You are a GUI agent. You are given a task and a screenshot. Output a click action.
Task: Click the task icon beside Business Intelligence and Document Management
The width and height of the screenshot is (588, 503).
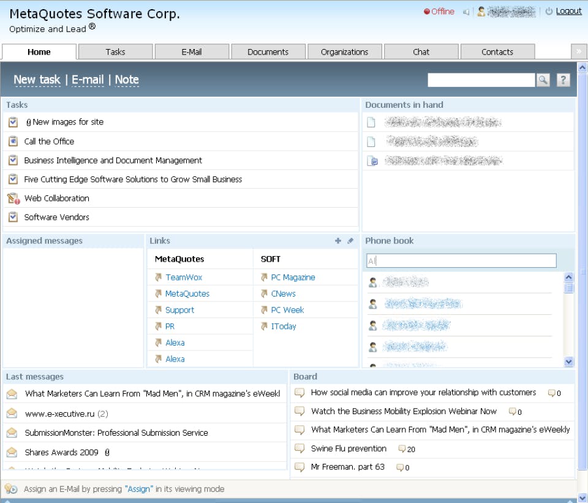13,160
